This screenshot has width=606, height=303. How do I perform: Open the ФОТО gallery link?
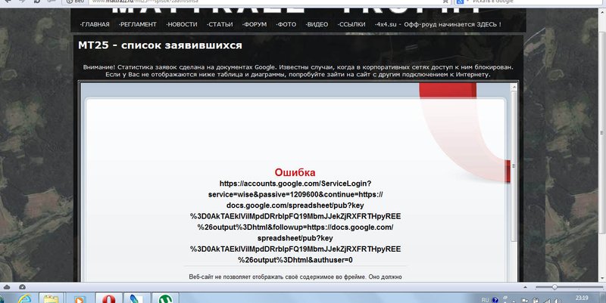[286, 24]
